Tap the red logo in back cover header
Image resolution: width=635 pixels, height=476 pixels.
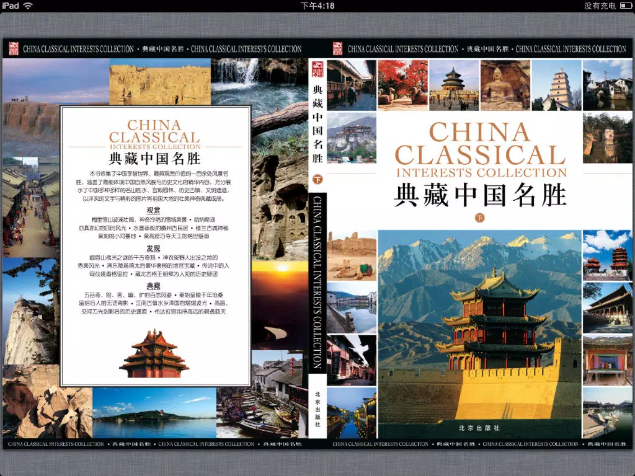[x=14, y=49]
